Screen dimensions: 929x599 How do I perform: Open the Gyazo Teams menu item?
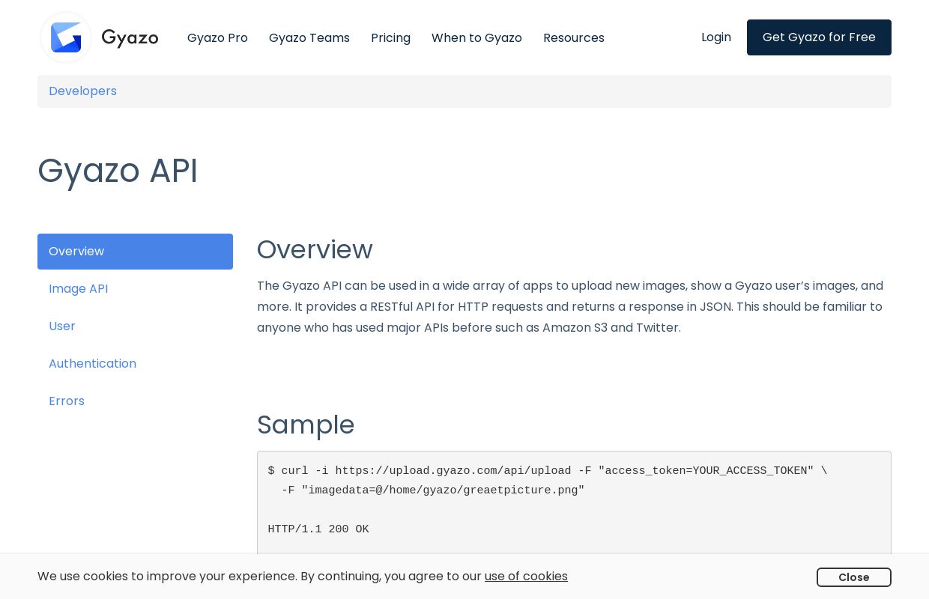pyautogui.click(x=309, y=37)
